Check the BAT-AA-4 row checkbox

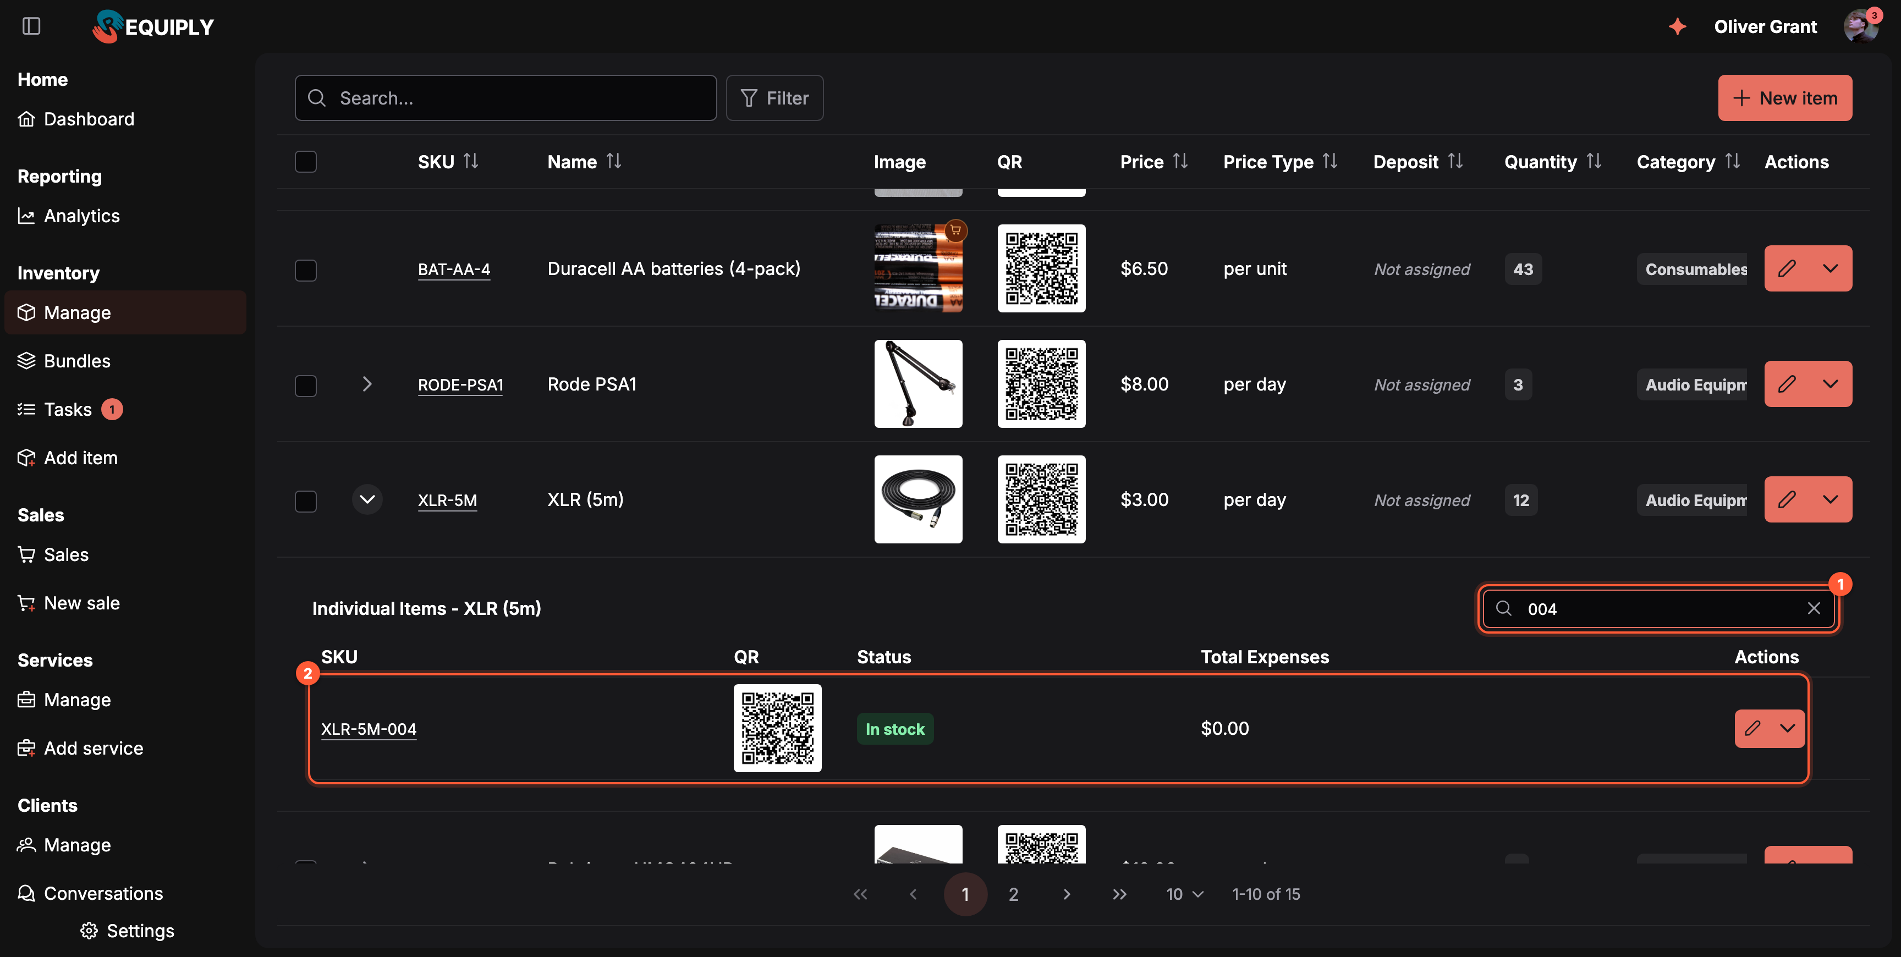tap(305, 270)
